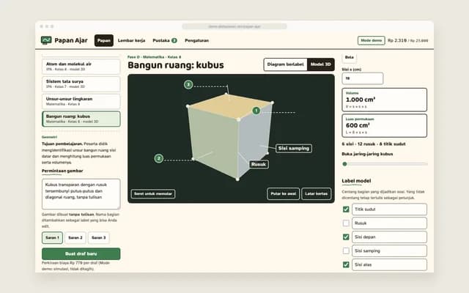
Task: Check the Sisi samping checkbox
Action: (346, 251)
